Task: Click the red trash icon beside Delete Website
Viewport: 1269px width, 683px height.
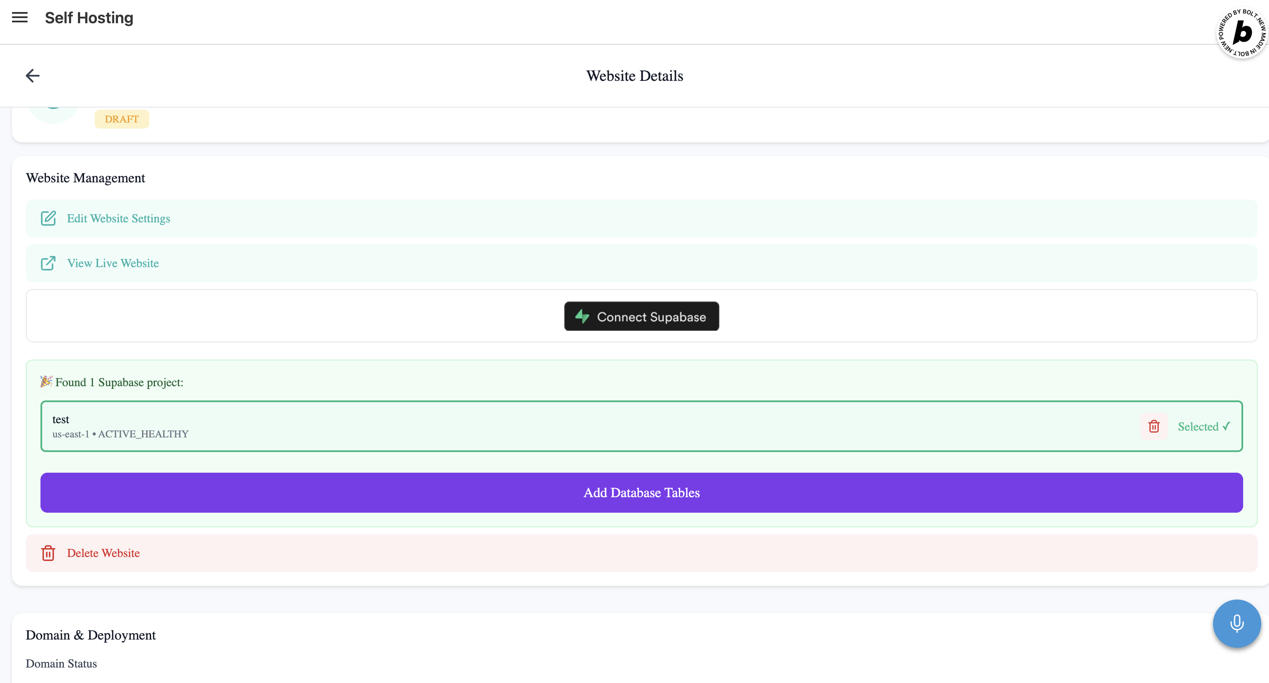Action: coord(48,553)
